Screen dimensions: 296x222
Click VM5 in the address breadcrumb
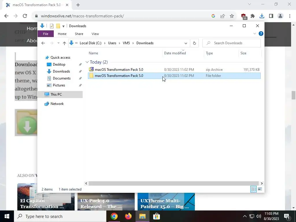pos(126,43)
